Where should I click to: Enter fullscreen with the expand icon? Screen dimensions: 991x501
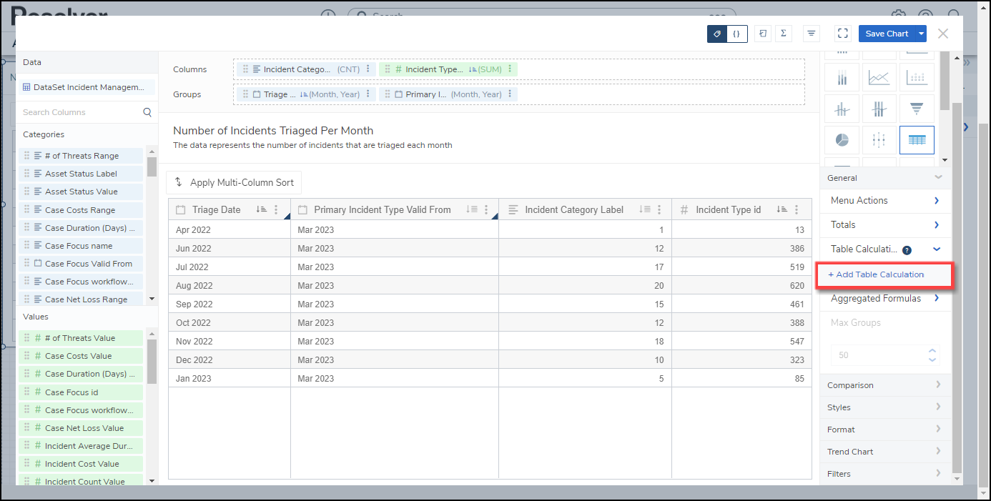pos(842,34)
